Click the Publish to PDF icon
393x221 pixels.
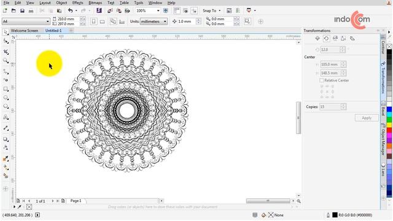click(127, 10)
